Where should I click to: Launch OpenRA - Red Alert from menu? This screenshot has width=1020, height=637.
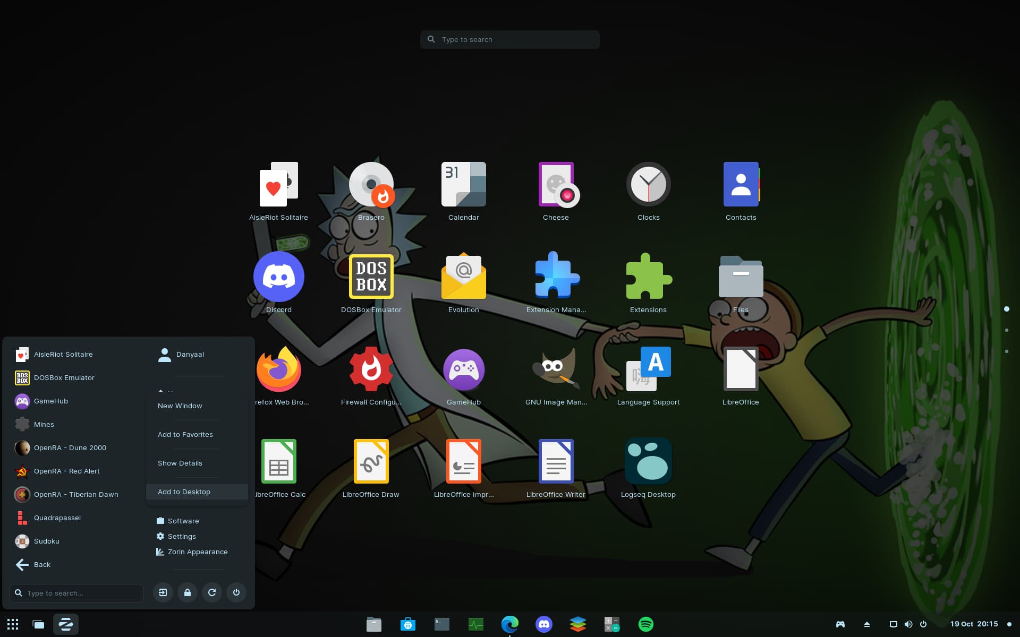tap(76, 471)
